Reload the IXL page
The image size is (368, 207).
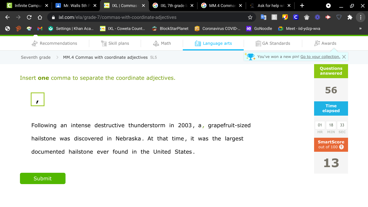pos(29,17)
